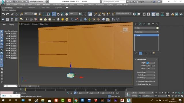Enable Real-World Map Size checkbox
This screenshot has height=103, width=184.
click(x=137, y=84)
